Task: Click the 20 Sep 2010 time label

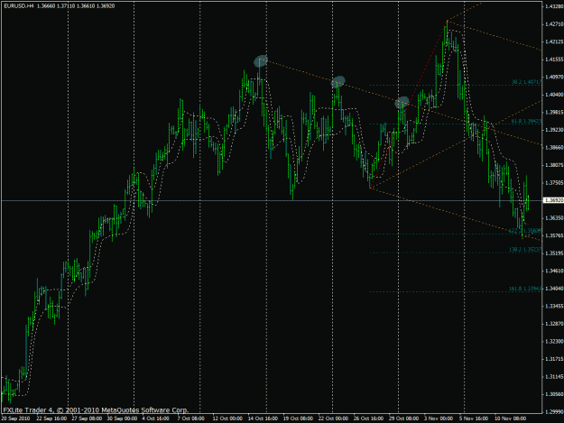Action: pos(16,418)
